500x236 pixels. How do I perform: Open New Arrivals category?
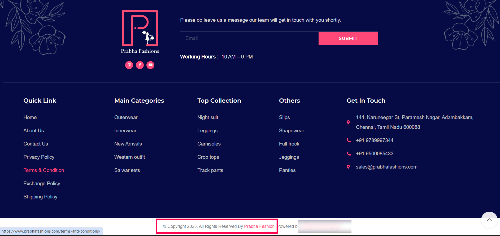[x=128, y=144]
